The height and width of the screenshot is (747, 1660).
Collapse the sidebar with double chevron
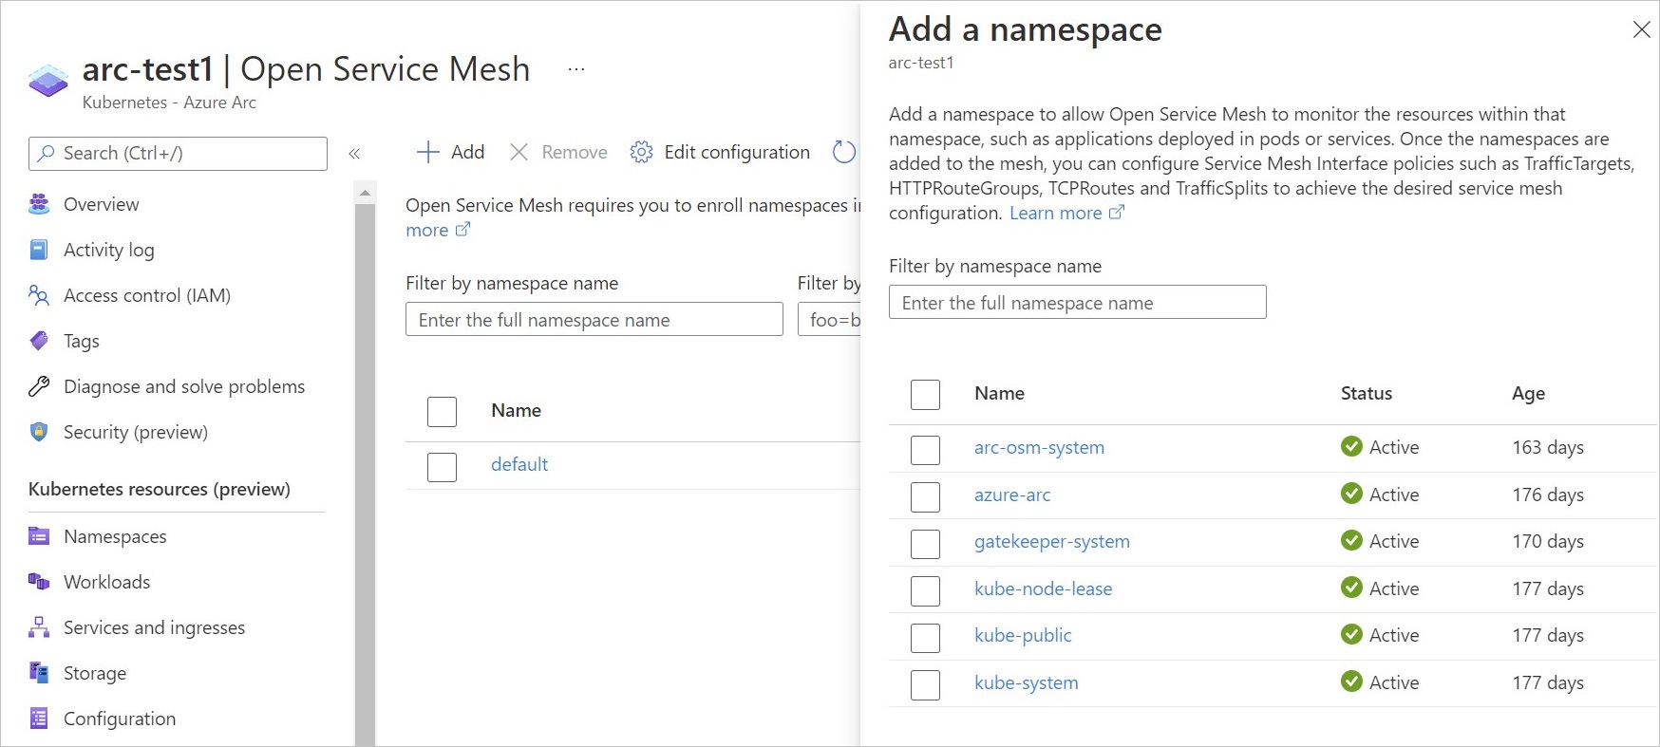pos(354,154)
